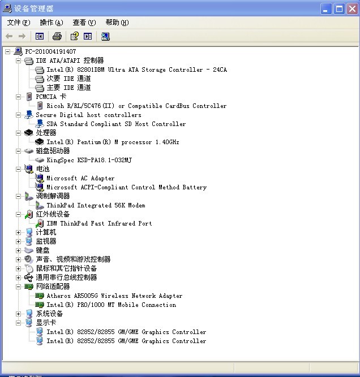This screenshot has height=377, width=360.
Task: Expand the 计算机 category
Action: [x=18, y=232]
